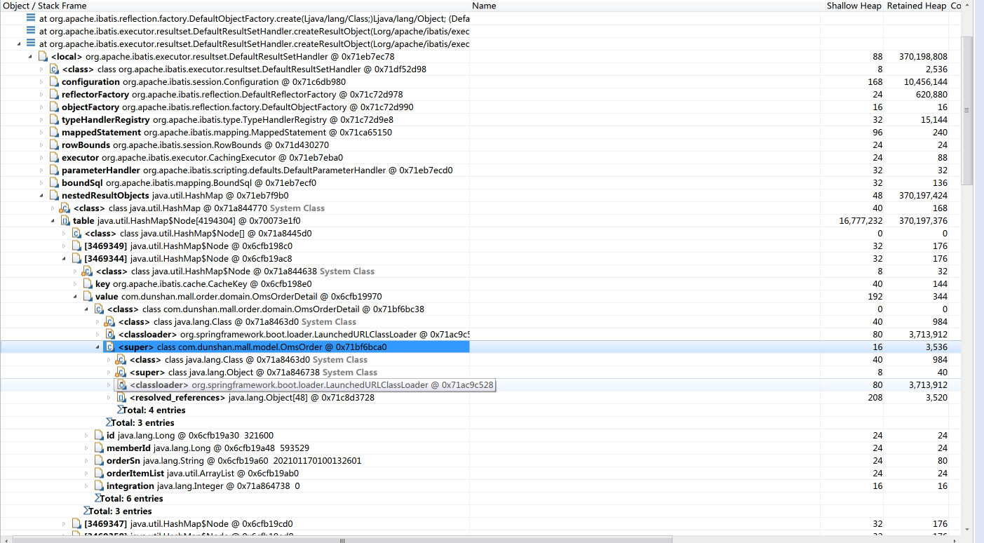
Task: Expand the mappedStatement tree node
Action: (x=41, y=133)
